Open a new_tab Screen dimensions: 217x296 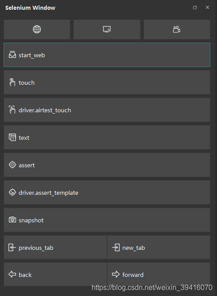tap(159, 247)
